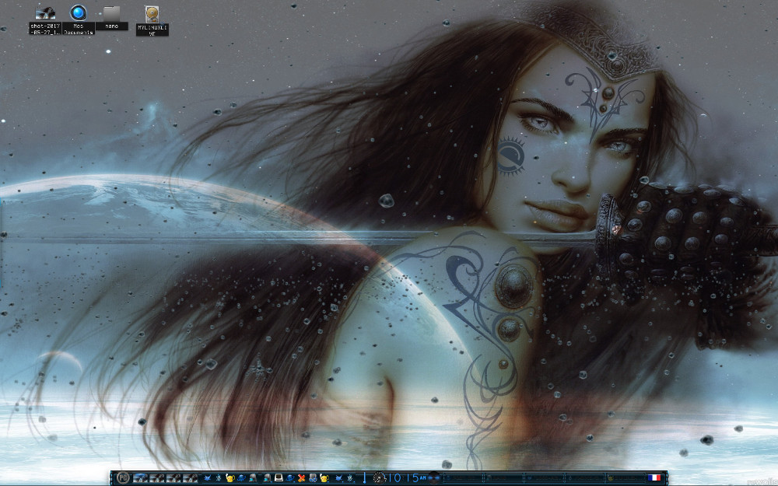Open the MYLINUXLIVE drive icon
Image resolution: width=778 pixels, height=486 pixels.
click(x=152, y=21)
